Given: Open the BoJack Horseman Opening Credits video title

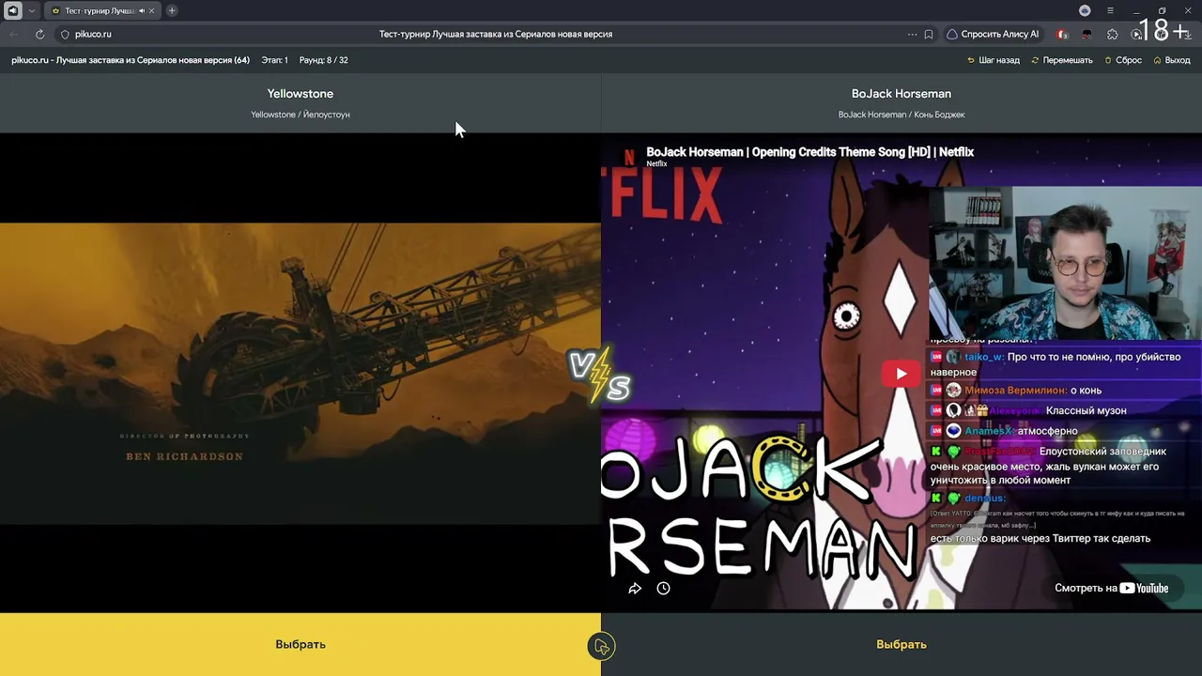Looking at the screenshot, I should (x=809, y=151).
